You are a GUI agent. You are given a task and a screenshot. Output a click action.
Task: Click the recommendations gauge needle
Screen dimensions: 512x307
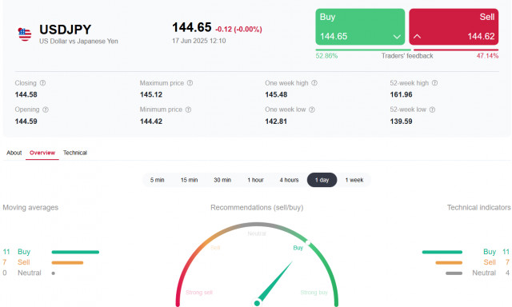274,282
